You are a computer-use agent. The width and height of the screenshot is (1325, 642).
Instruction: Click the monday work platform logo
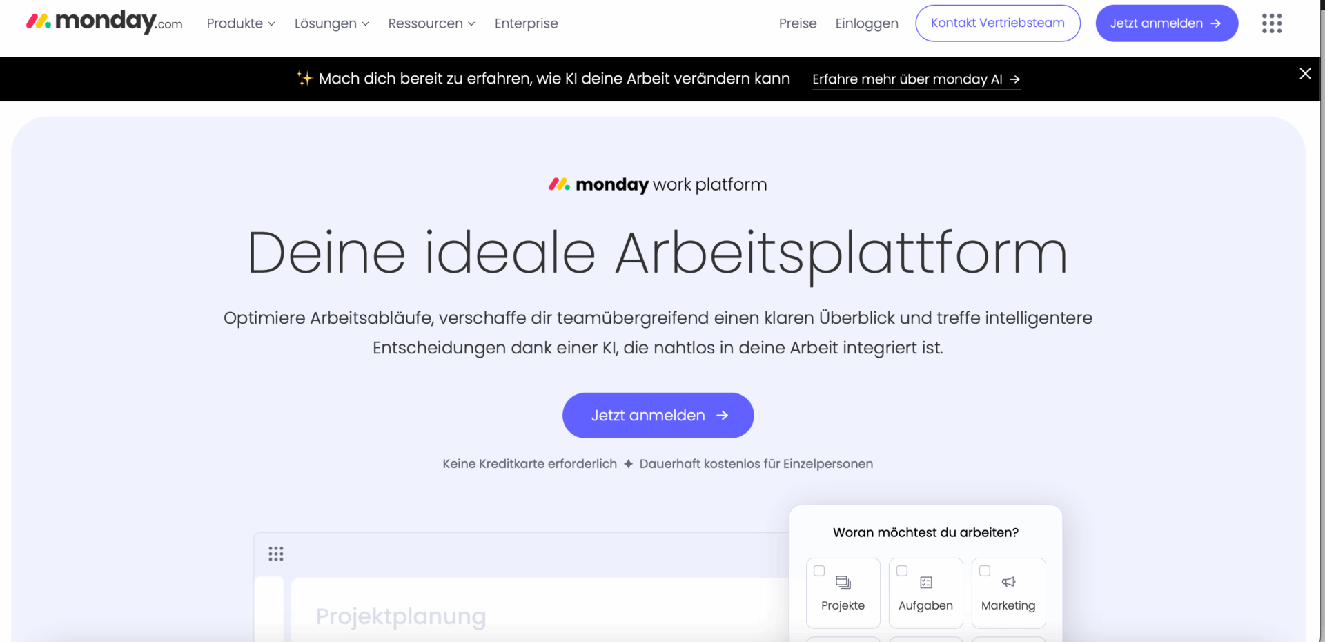point(658,184)
